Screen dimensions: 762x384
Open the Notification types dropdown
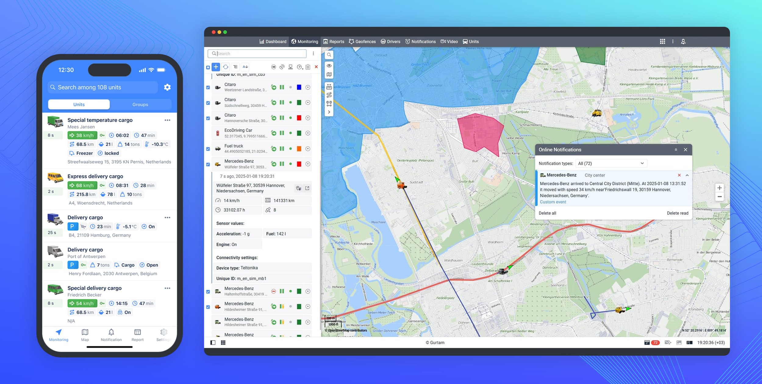611,164
